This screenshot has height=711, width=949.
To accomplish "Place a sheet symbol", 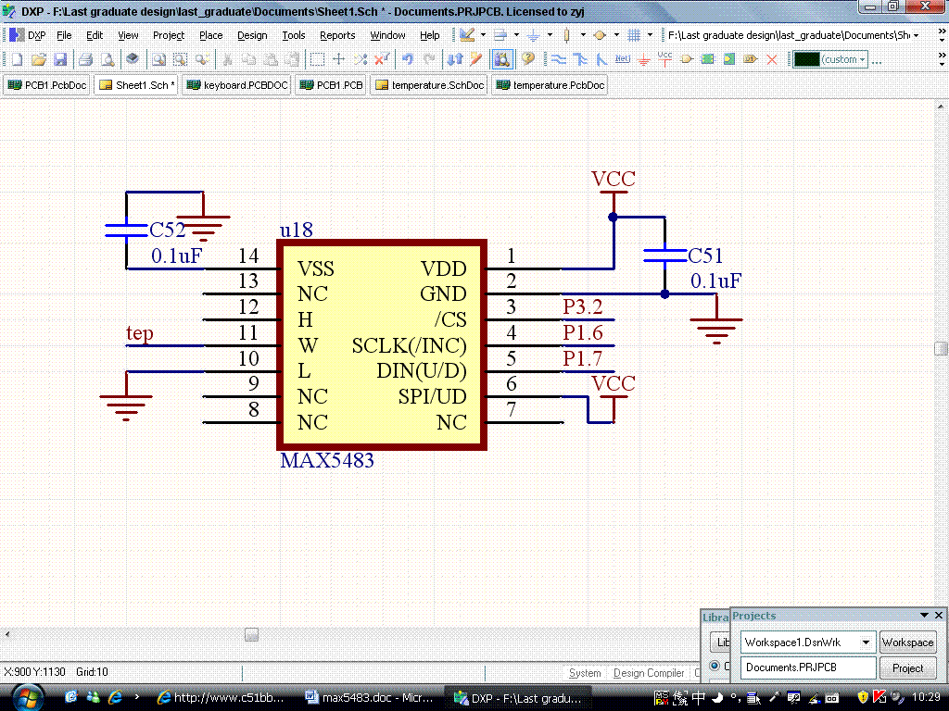I will click(707, 59).
